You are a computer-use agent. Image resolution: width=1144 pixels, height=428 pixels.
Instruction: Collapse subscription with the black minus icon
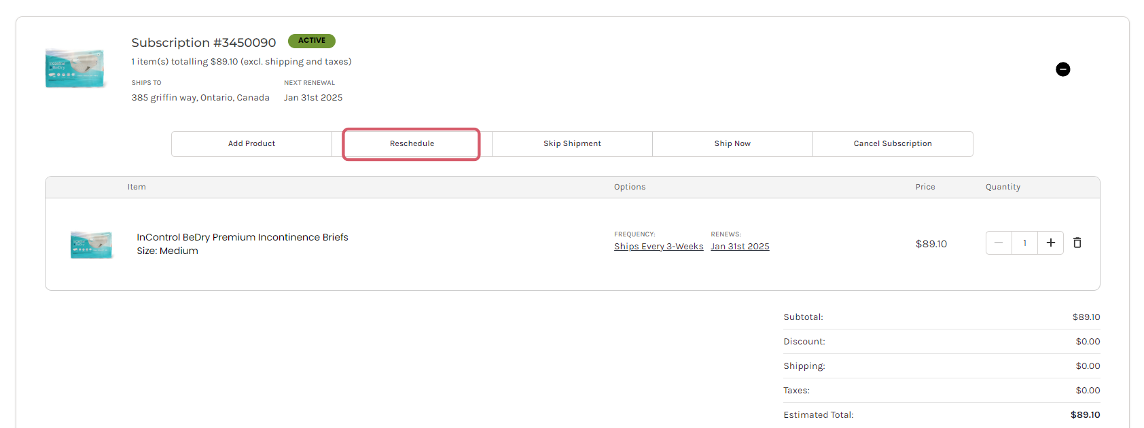[1063, 69]
